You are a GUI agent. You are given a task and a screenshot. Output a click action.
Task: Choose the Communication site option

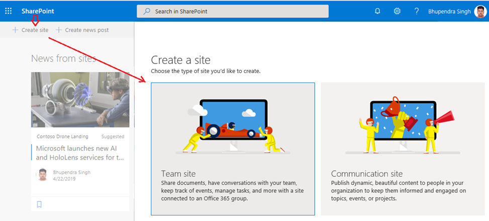click(403, 149)
